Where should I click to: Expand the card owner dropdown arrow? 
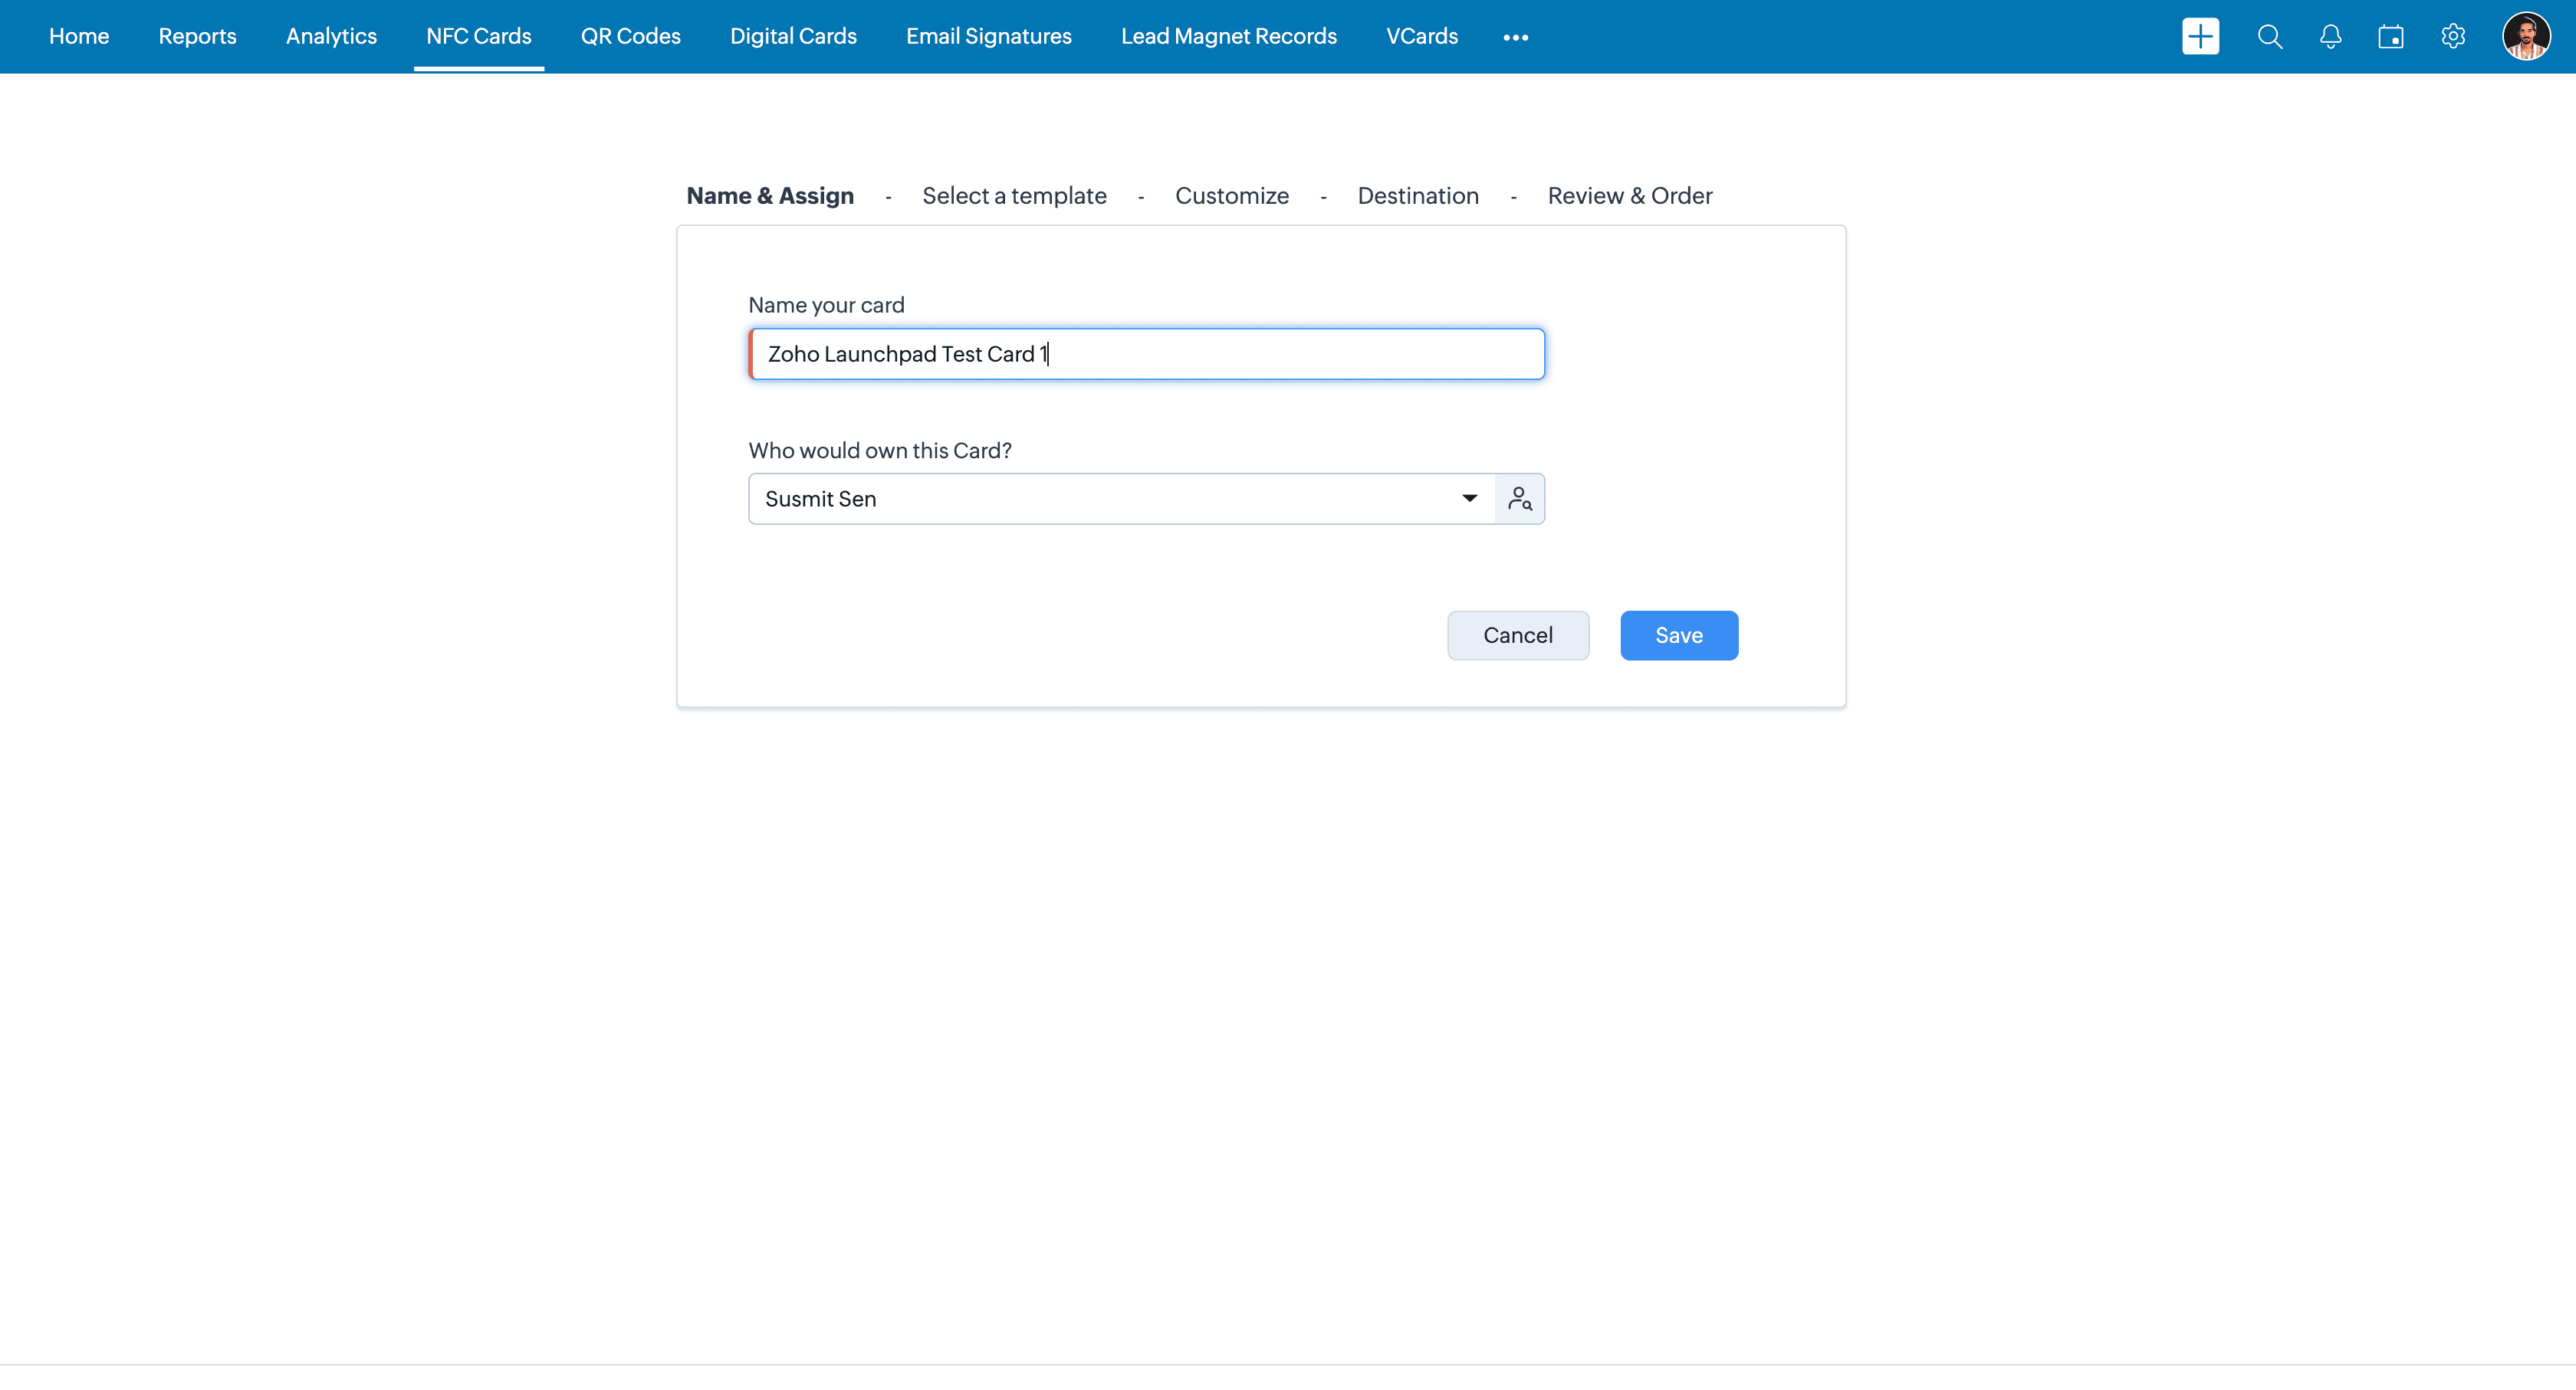point(1469,499)
